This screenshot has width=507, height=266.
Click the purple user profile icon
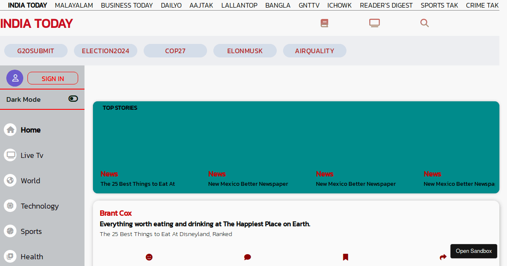pos(15,78)
